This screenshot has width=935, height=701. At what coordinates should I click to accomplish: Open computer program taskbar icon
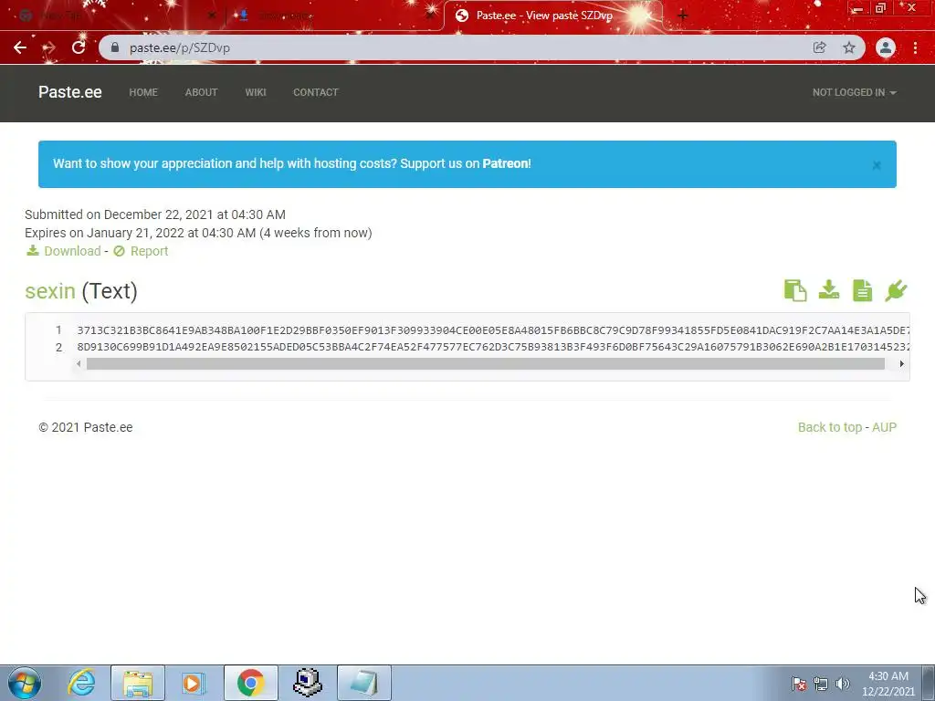click(x=308, y=683)
